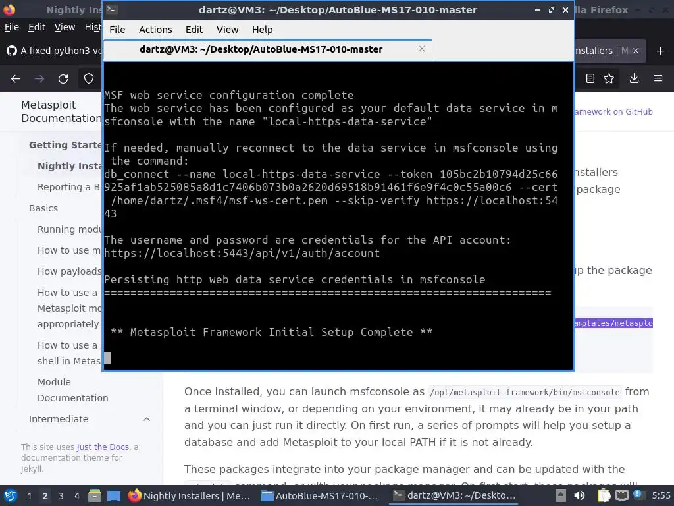This screenshot has height=506, width=674.
Task: Click the 'Metasploit Framework Initial Setup Complete' line
Action: [x=271, y=332]
